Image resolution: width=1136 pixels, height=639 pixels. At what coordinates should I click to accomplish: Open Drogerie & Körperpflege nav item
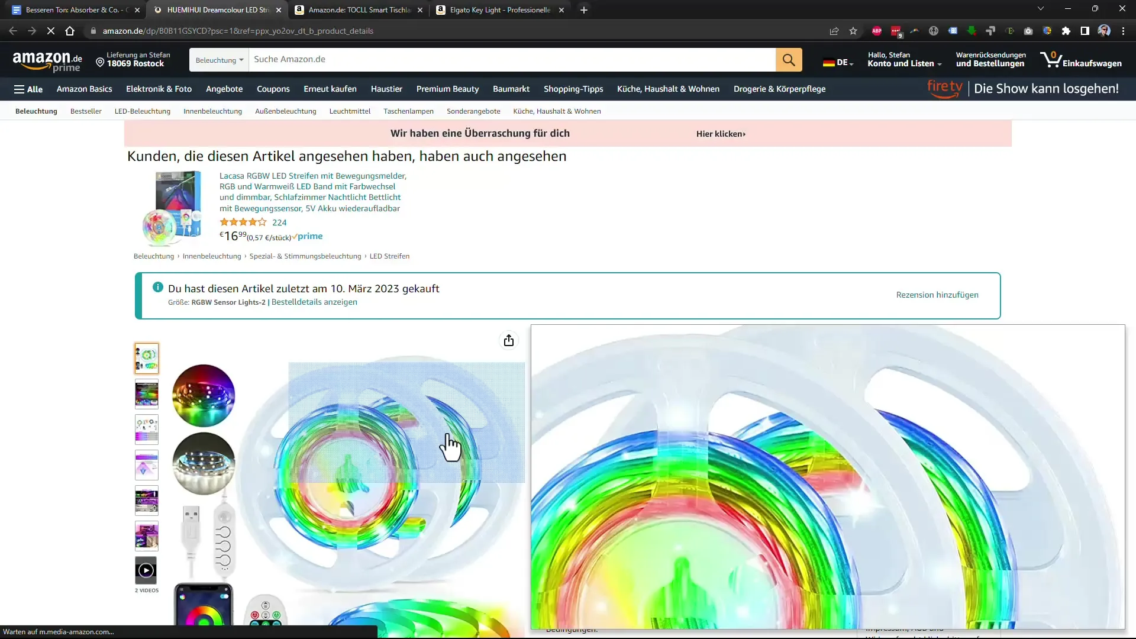tap(780, 89)
